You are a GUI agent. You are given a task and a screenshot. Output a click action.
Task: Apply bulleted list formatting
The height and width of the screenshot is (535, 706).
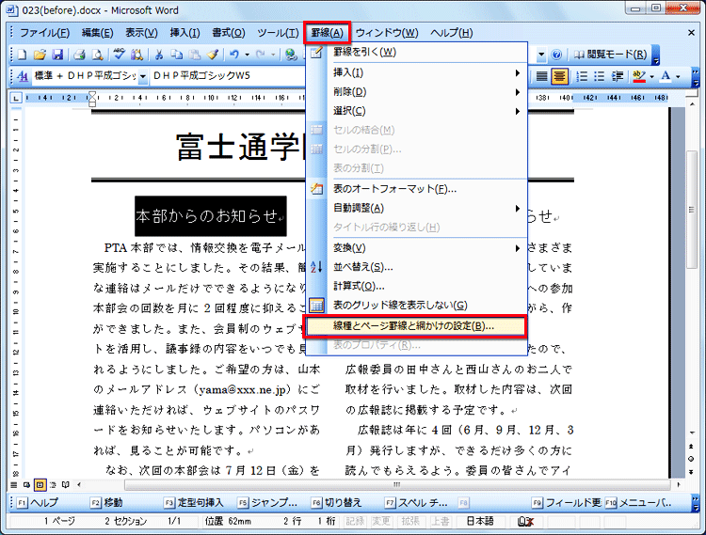pyautogui.click(x=600, y=76)
